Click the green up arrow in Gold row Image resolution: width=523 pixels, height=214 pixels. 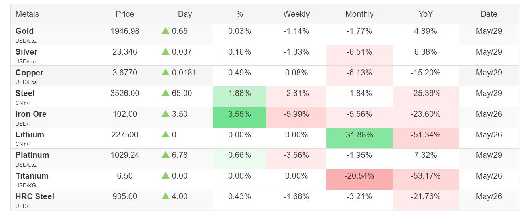pos(166,31)
